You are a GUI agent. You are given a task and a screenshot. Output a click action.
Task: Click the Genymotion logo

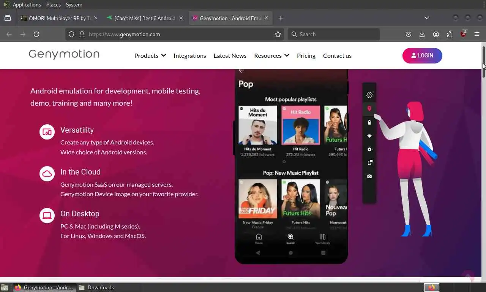tap(64, 54)
